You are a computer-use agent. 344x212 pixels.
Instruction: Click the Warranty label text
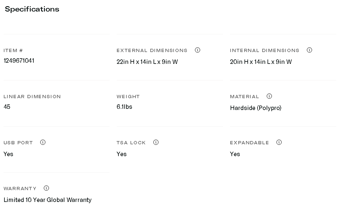[20, 189]
